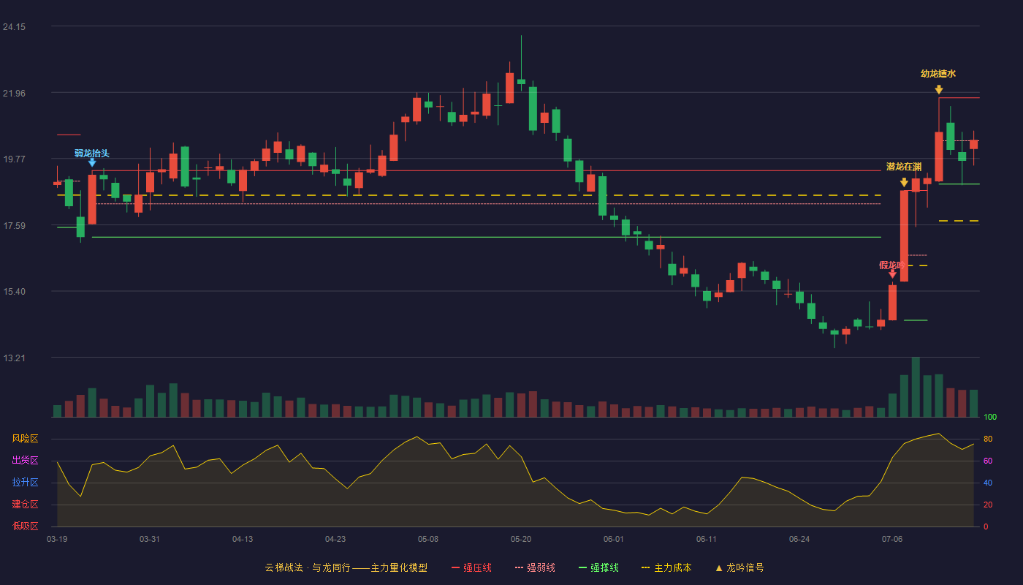Click the 幼龙遮水 signal arrow
This screenshot has width=1023, height=585.
point(938,90)
